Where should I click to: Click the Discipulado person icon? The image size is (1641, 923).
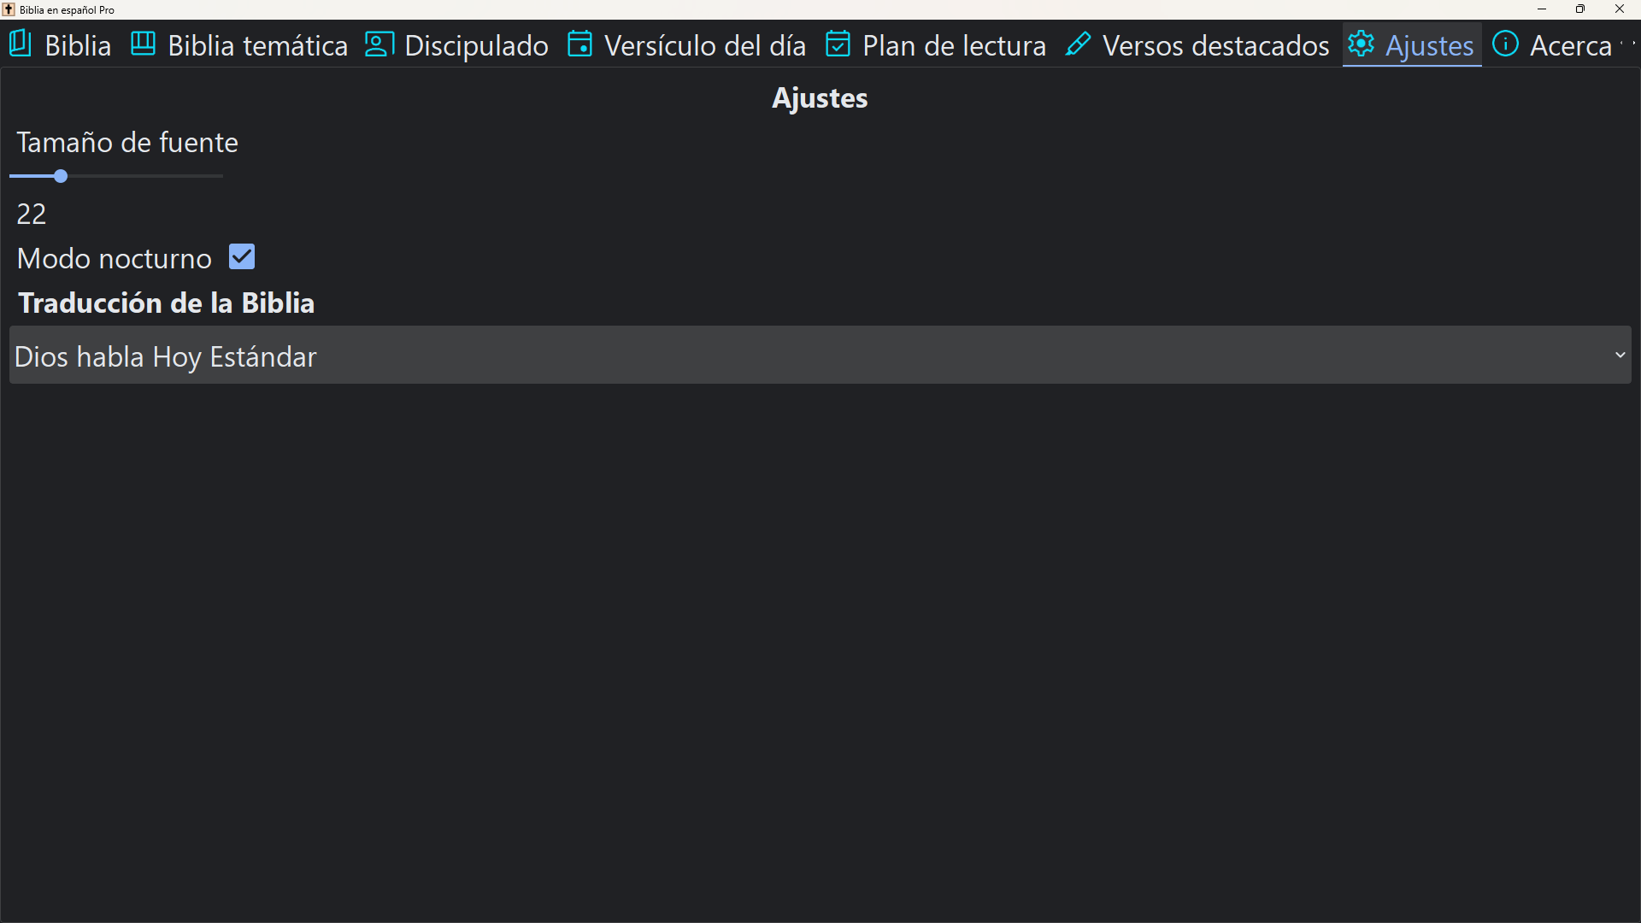pyautogui.click(x=379, y=44)
